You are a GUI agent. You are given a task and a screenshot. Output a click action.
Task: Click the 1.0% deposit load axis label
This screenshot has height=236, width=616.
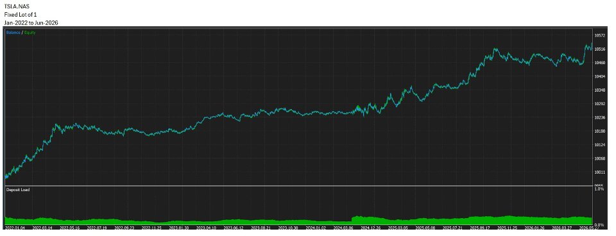599,189
